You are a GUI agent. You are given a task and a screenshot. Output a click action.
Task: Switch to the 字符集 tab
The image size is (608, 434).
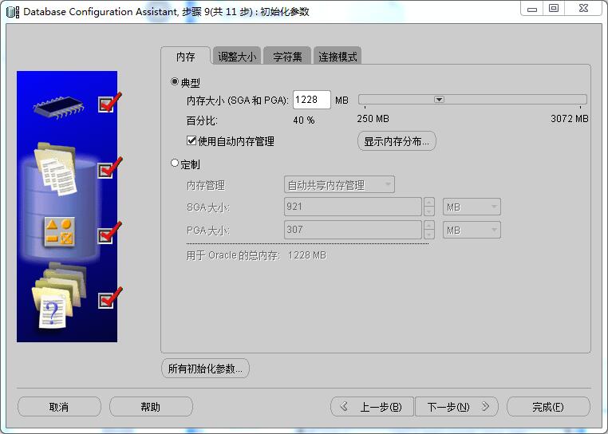pyautogui.click(x=287, y=57)
